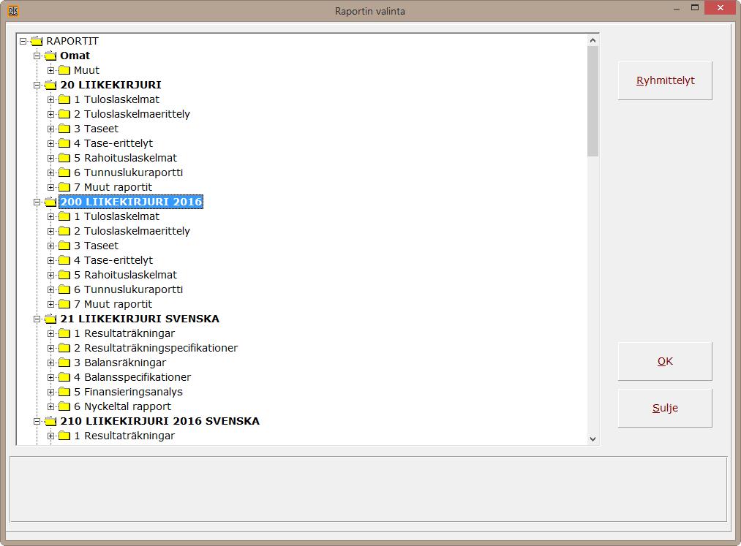Screen dimensions: 741x546
Task: Click the 210 LIIKEKIRJURI 2016 SVENSKA folder icon
Action: (50, 421)
